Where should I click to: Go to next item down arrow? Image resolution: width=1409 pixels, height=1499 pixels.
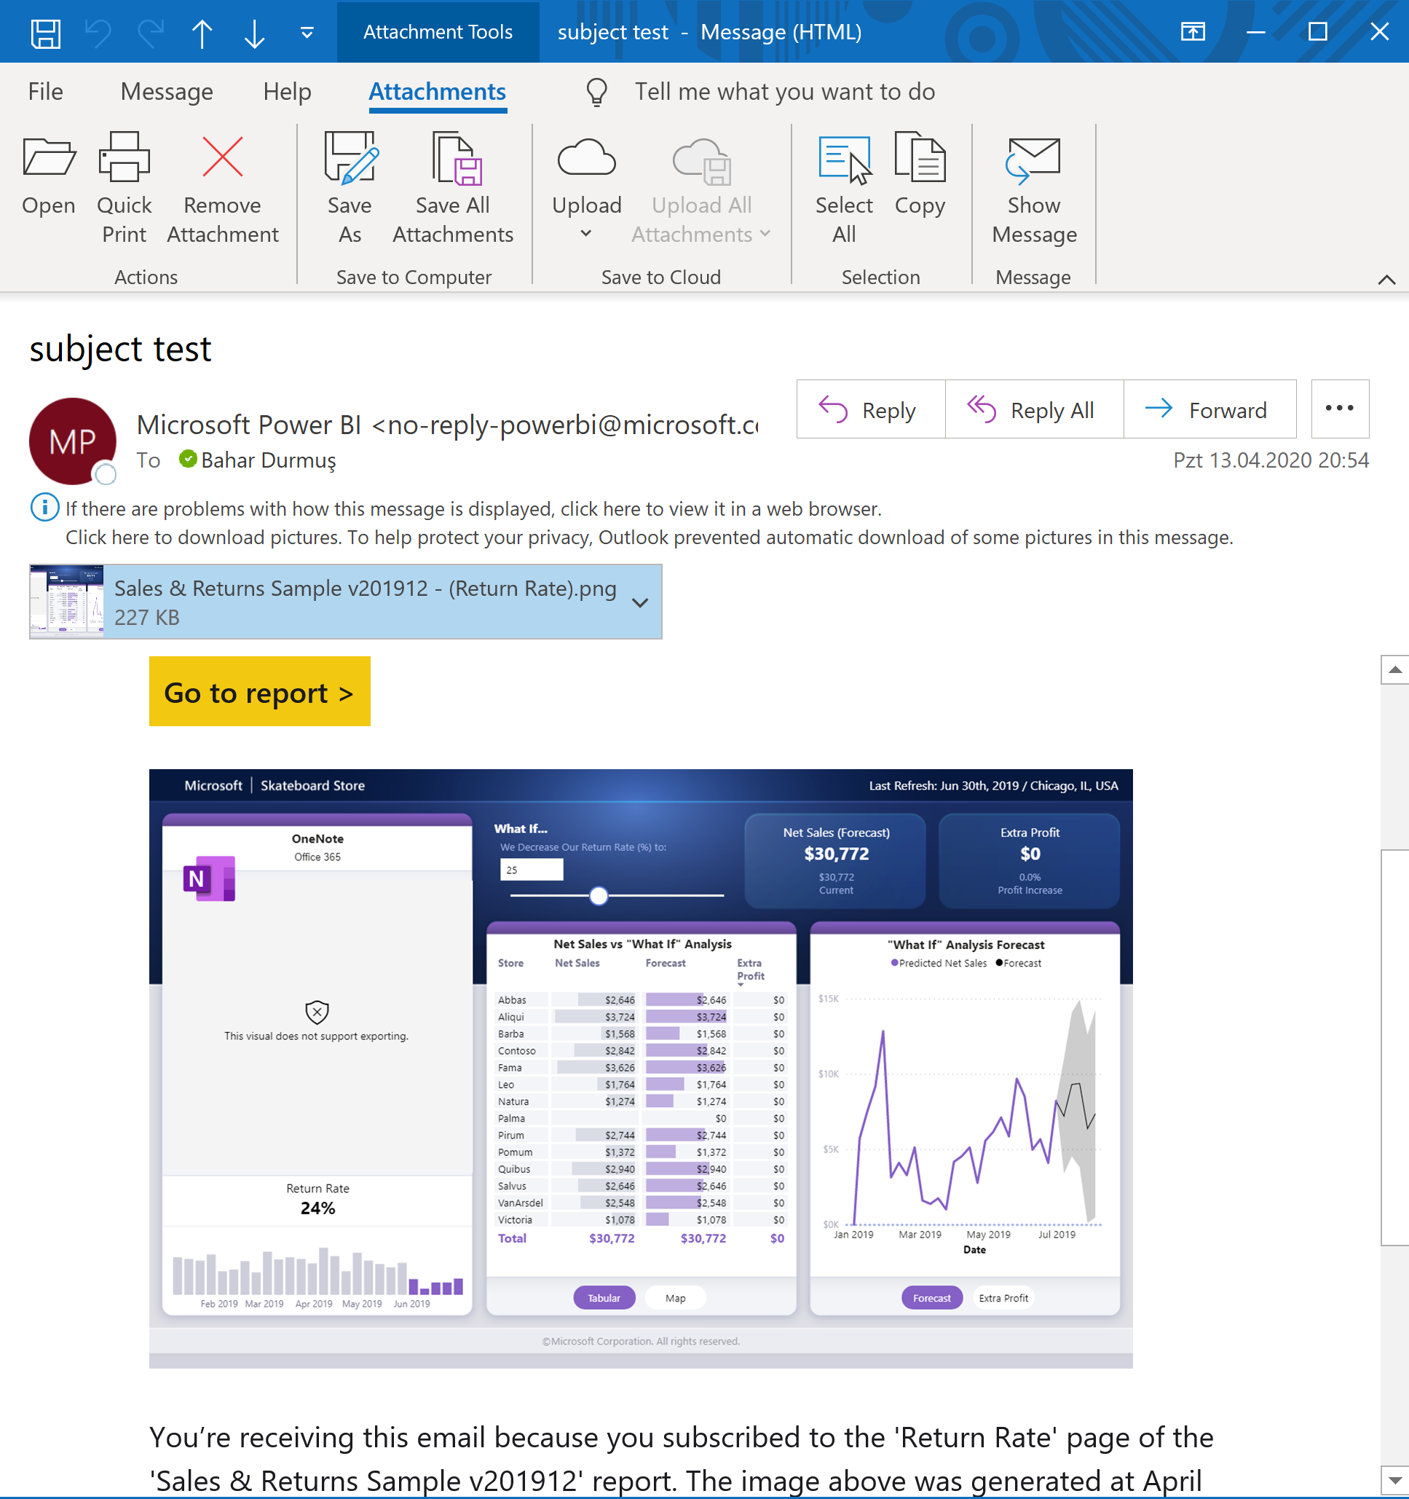[x=255, y=33]
